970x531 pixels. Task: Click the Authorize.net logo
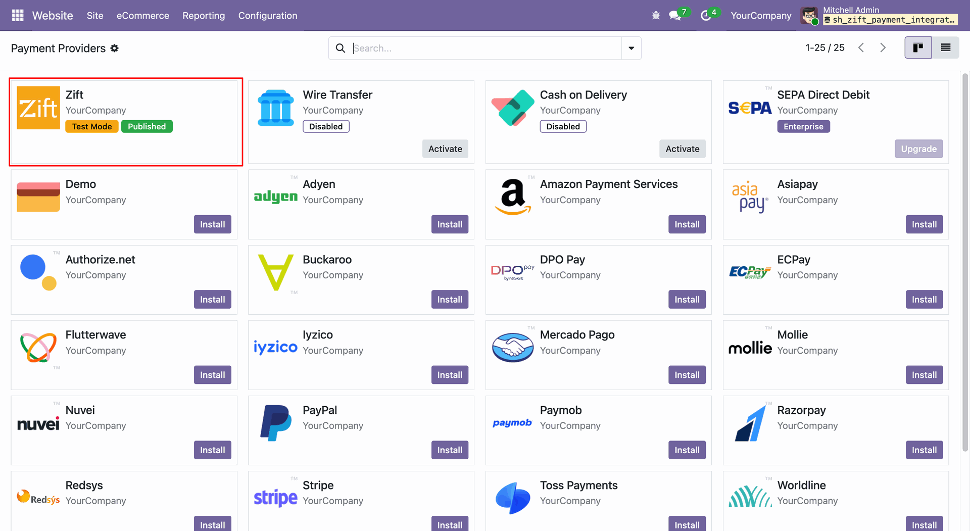[x=38, y=272]
